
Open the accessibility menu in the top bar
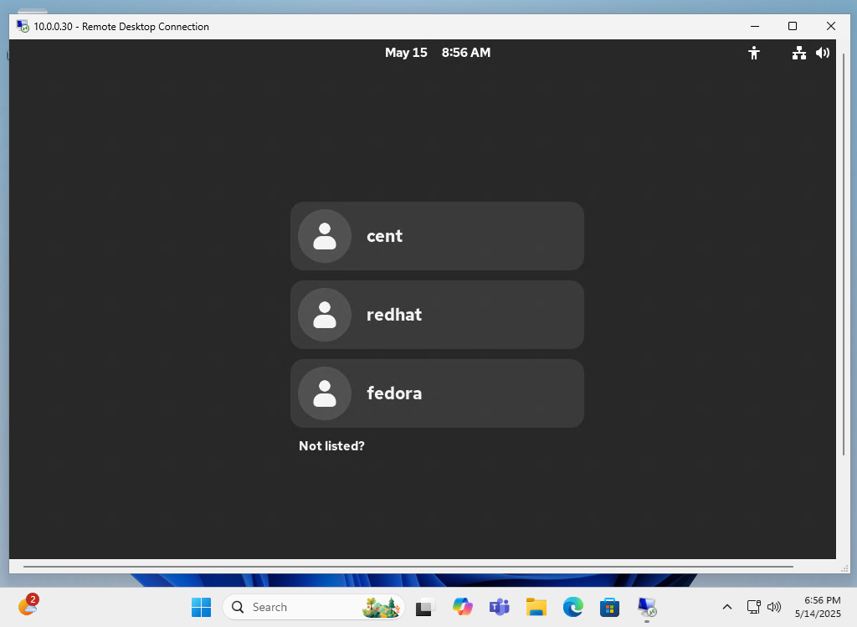pyautogui.click(x=754, y=53)
